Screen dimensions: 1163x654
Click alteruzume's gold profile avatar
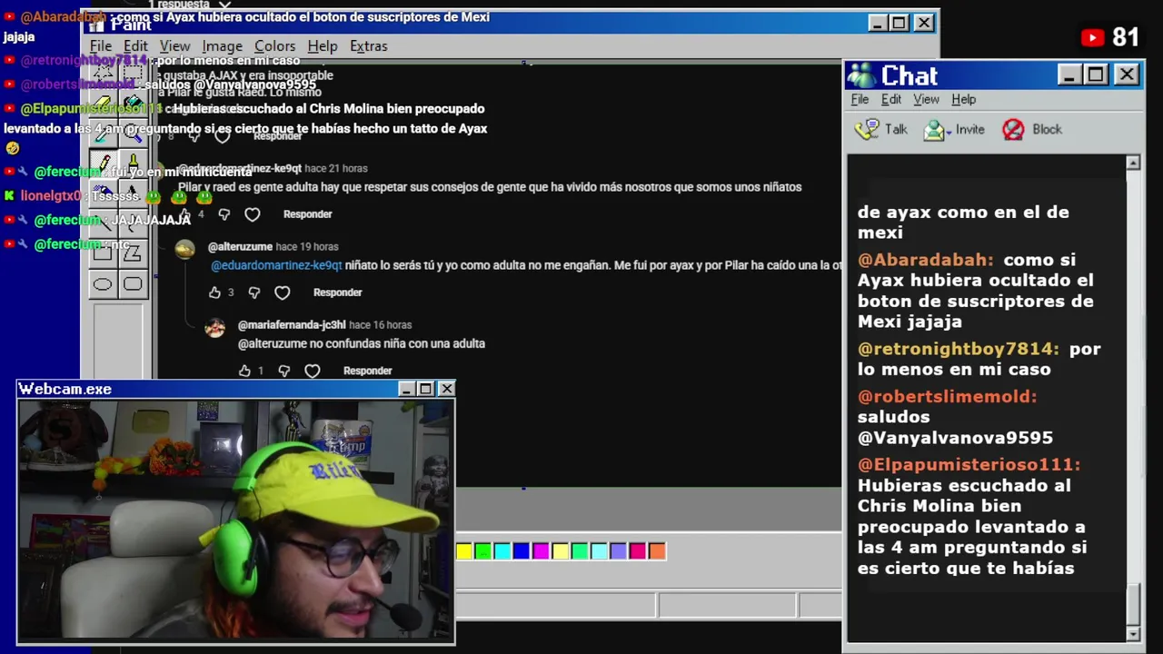[184, 250]
